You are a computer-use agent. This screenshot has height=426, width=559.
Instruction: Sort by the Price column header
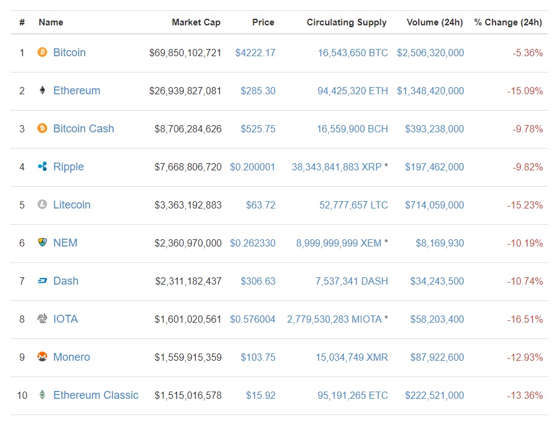tap(263, 22)
